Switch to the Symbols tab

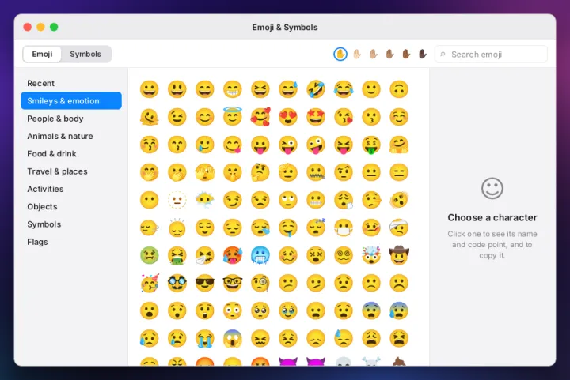pyautogui.click(x=85, y=54)
